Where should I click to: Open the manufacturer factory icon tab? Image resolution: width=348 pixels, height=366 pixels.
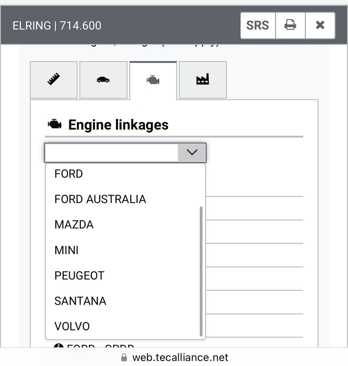203,80
